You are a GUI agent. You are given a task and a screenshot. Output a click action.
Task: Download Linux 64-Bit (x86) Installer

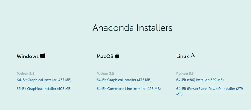[x=200, y=80]
